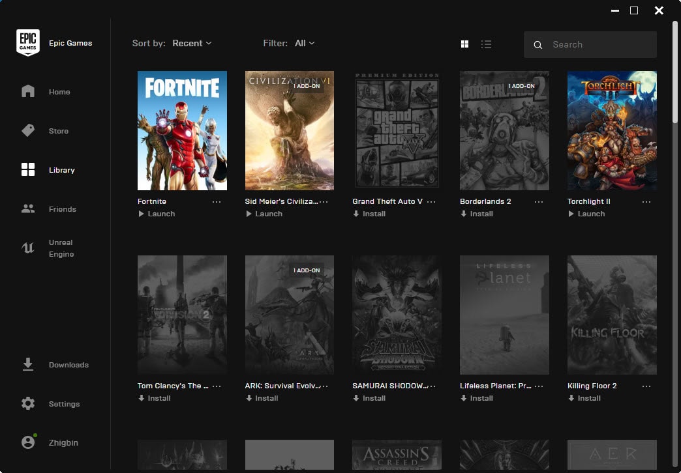Select the Lifeless Planet cover art

[505, 315]
